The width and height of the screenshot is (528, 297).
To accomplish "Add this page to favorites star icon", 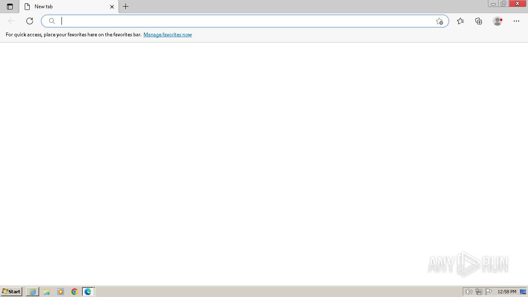I will coord(439,21).
